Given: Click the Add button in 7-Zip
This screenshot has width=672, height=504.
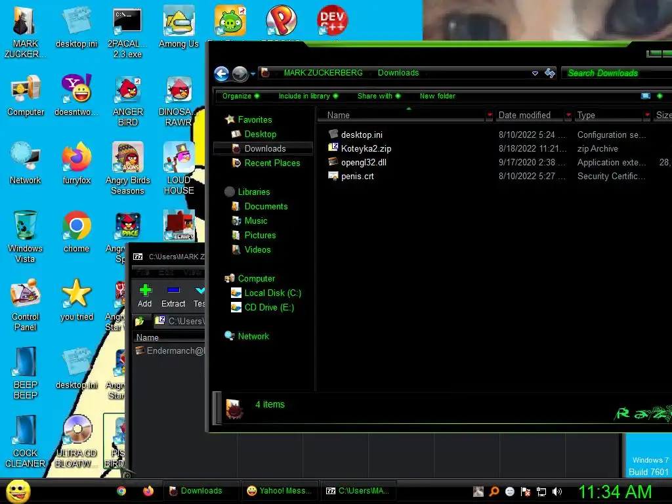Looking at the screenshot, I should 145,296.
